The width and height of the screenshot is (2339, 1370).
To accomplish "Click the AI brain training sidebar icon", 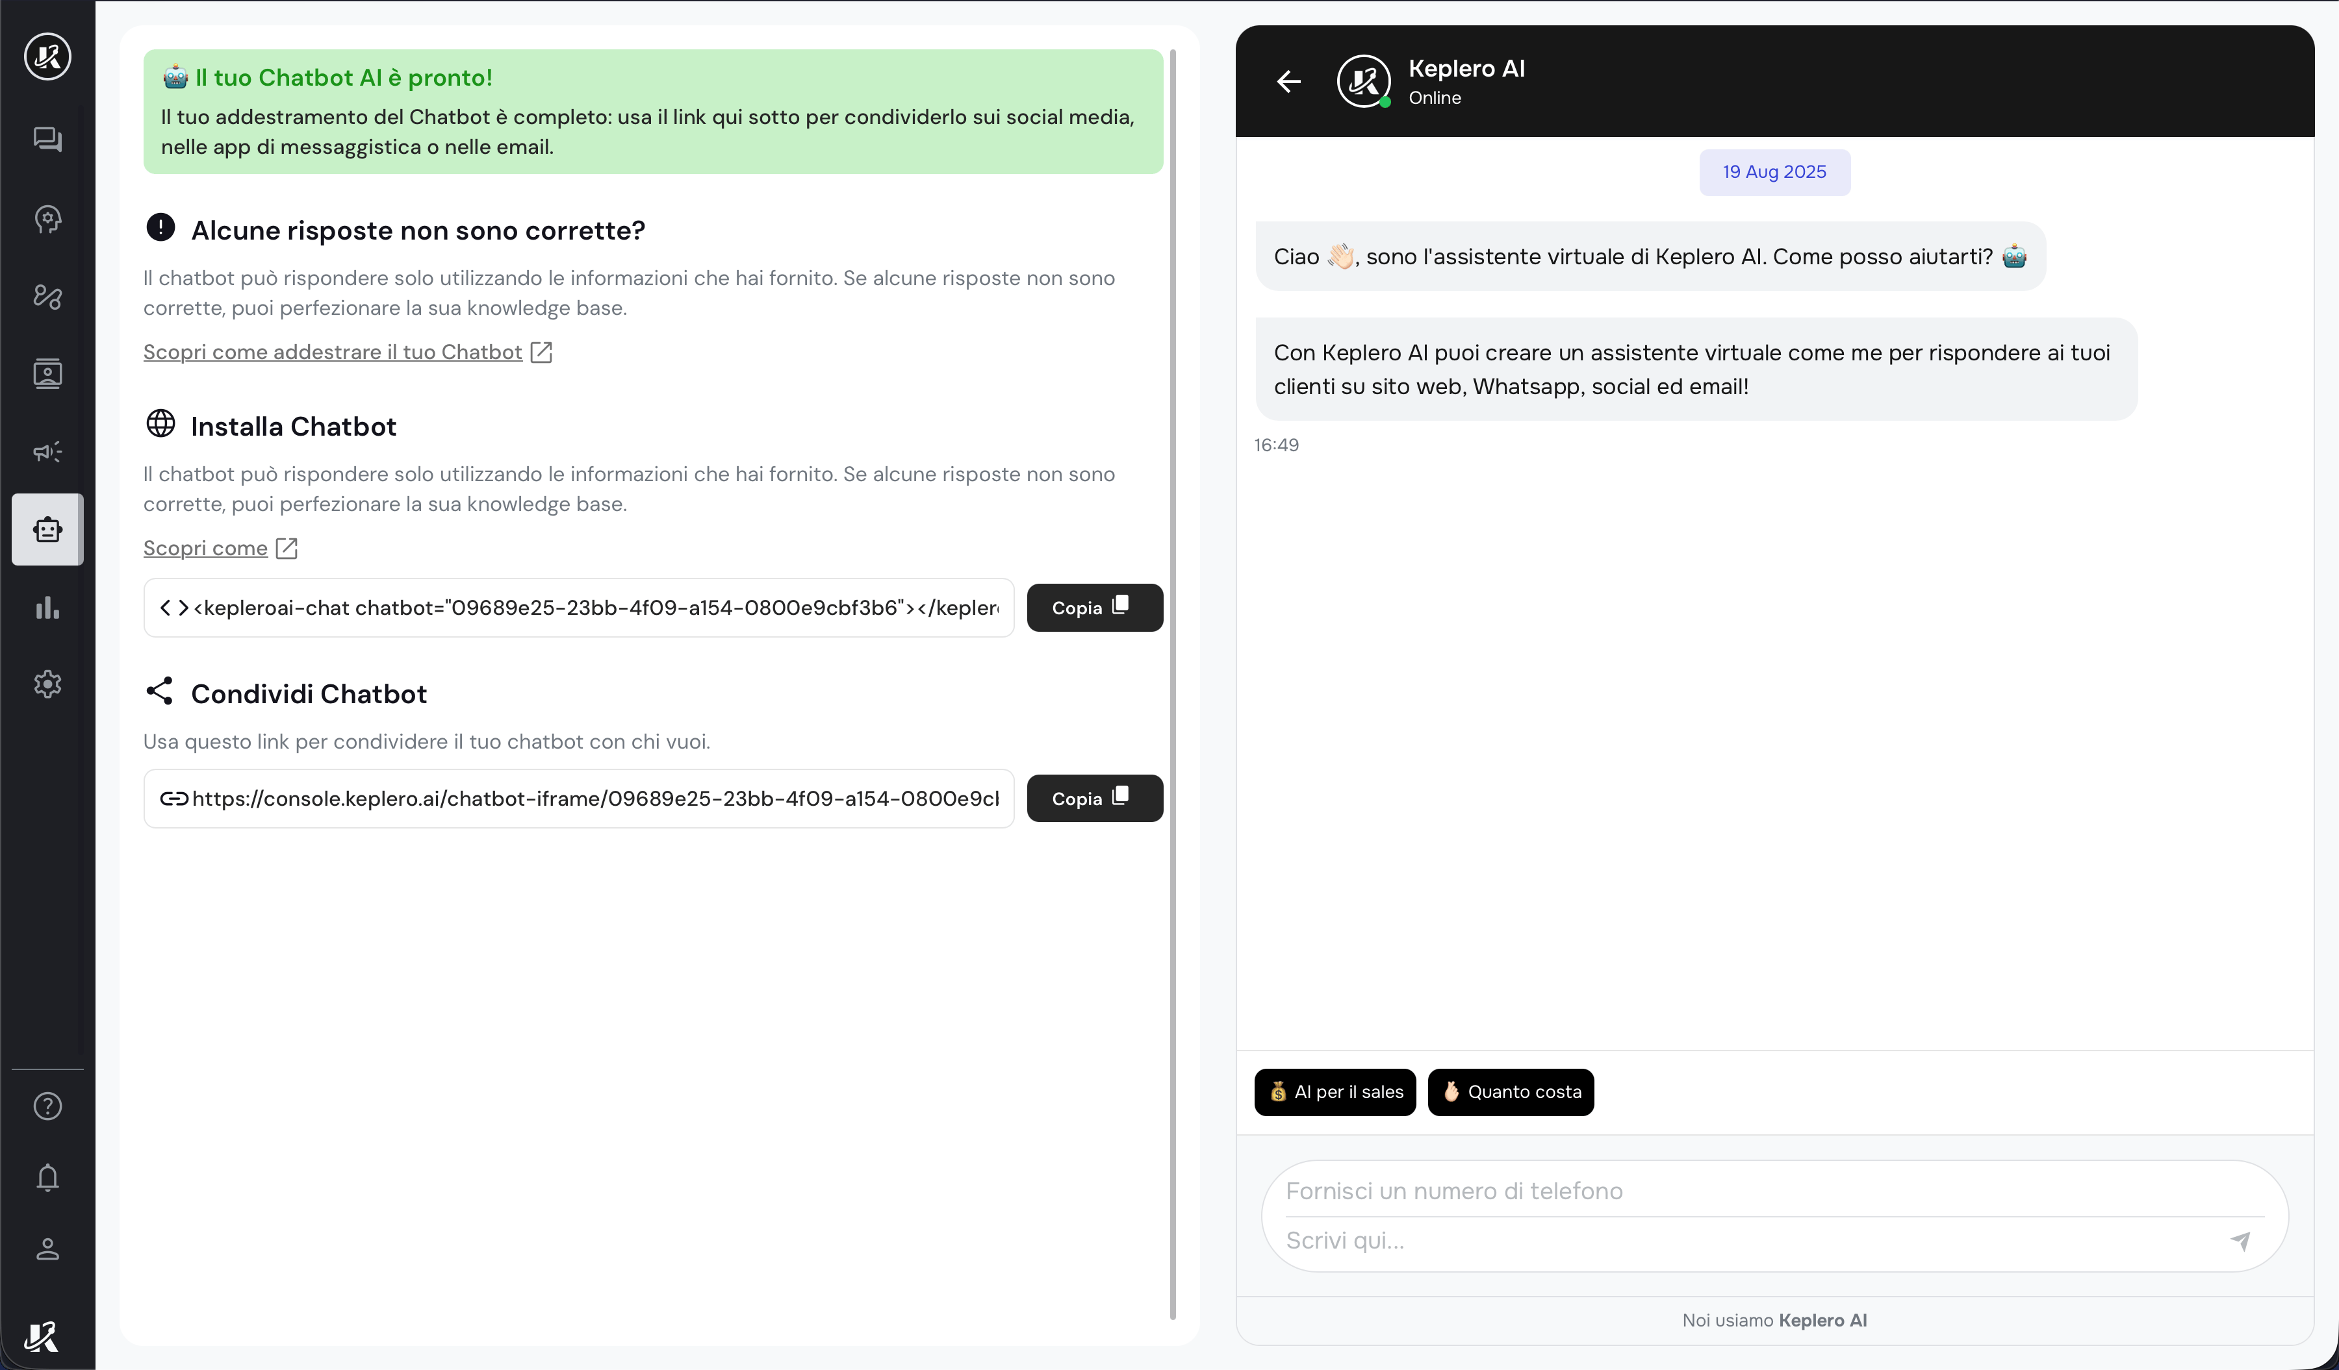I will pyautogui.click(x=47, y=219).
